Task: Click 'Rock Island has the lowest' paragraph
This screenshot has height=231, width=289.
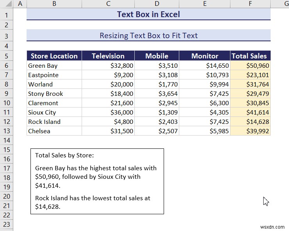Action: (93, 202)
